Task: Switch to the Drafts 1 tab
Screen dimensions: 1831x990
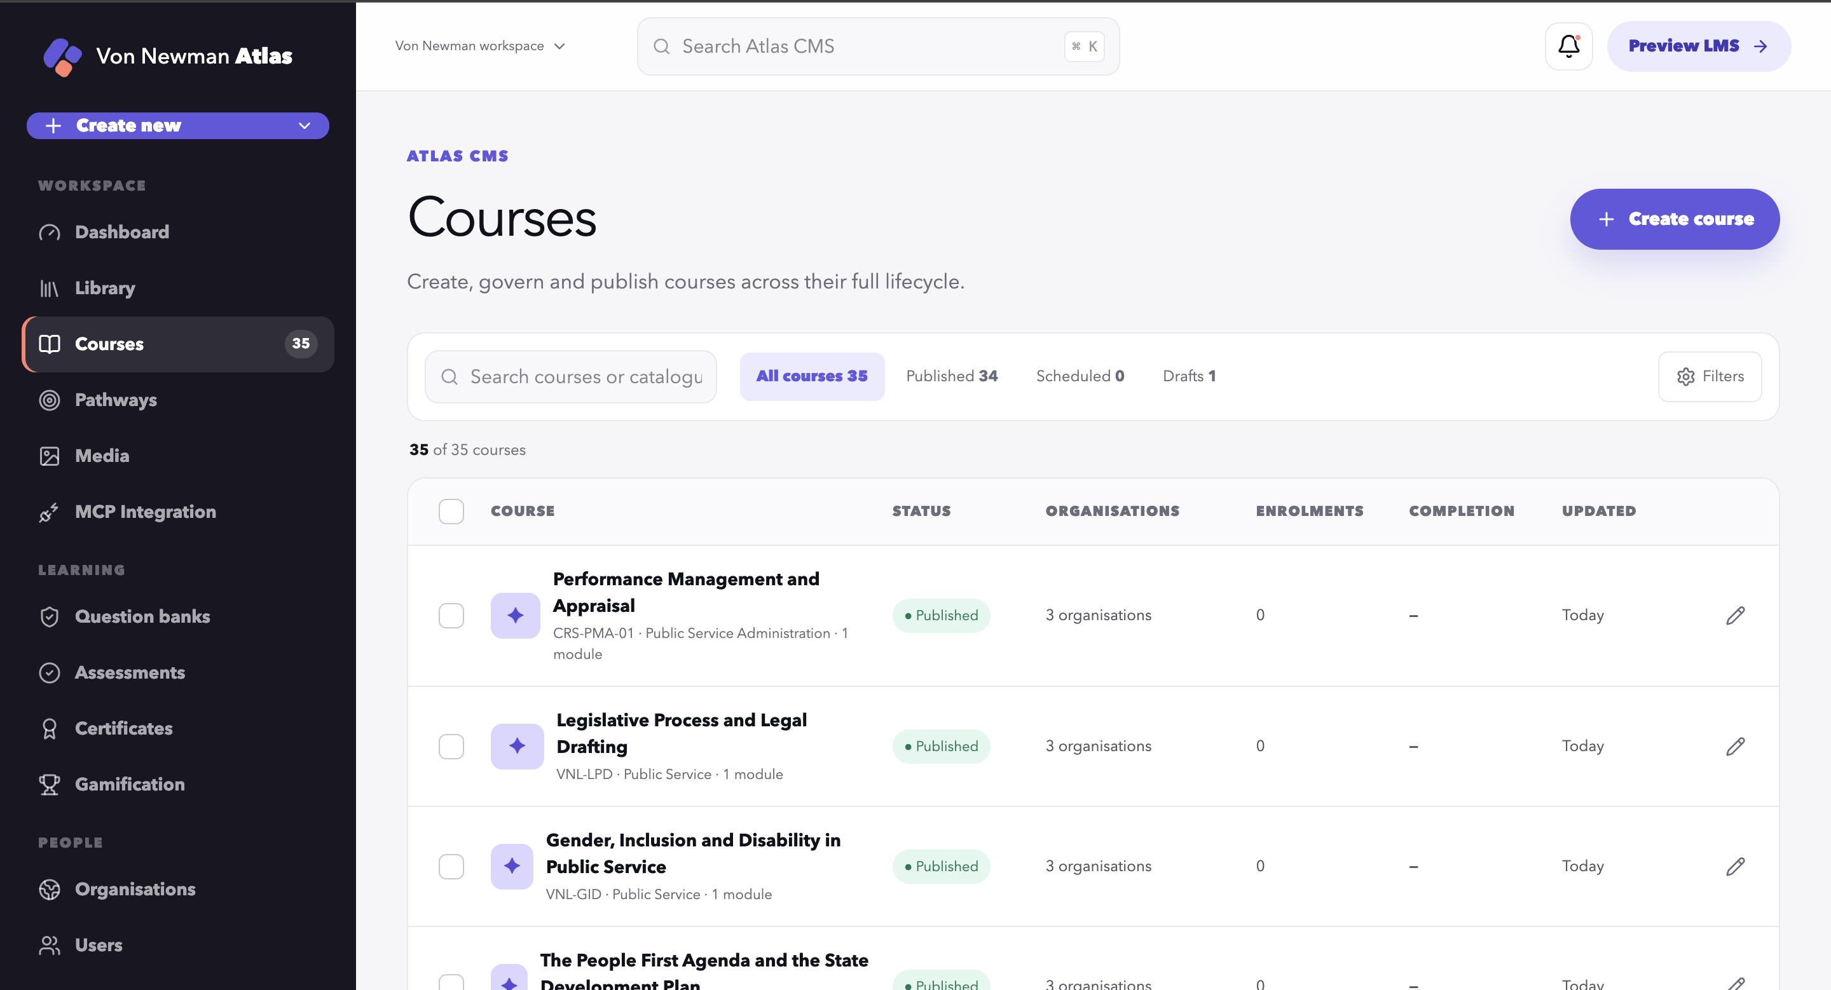Action: click(1189, 376)
